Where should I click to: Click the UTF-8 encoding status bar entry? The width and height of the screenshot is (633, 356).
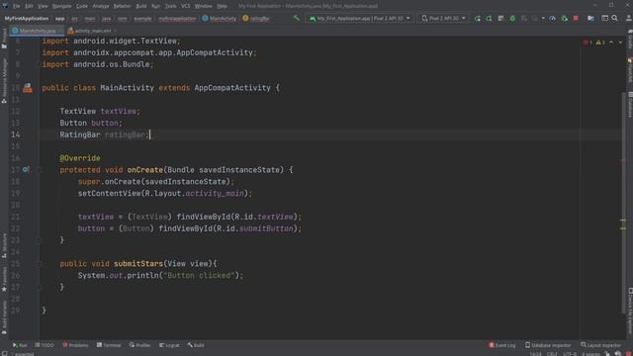570,354
